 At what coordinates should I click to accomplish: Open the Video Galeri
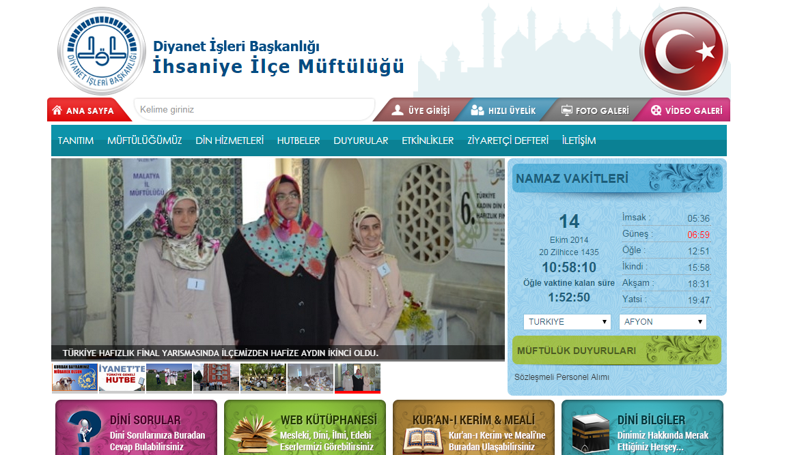point(686,111)
